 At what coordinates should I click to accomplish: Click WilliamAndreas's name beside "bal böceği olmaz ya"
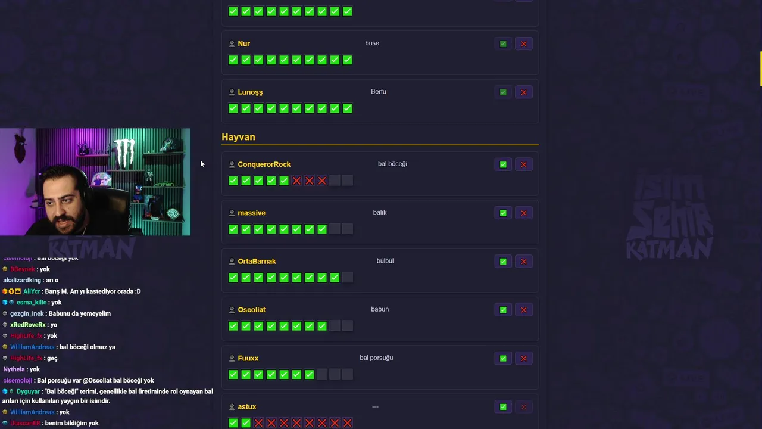[32, 347]
